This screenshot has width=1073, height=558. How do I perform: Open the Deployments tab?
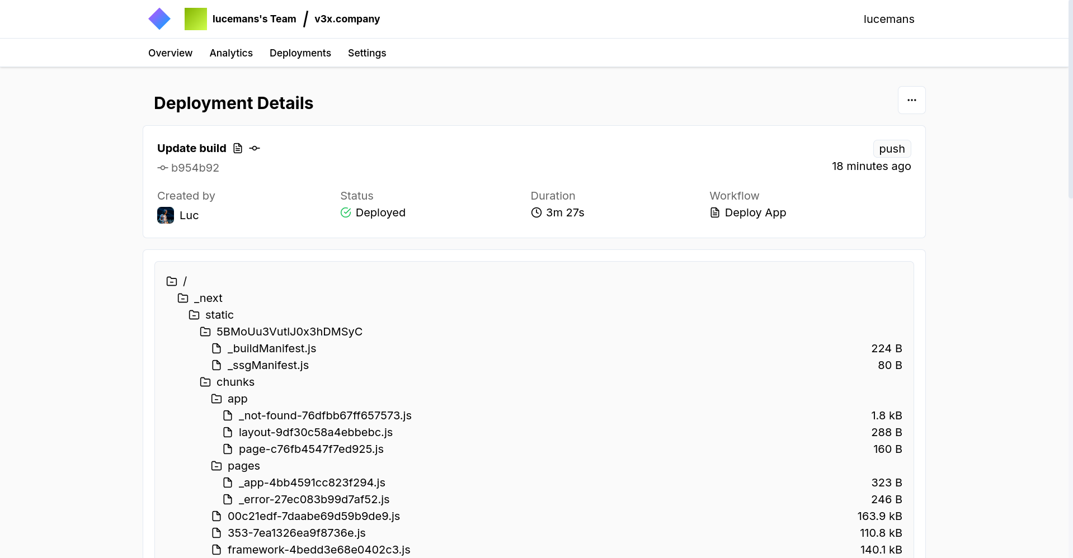coord(300,53)
